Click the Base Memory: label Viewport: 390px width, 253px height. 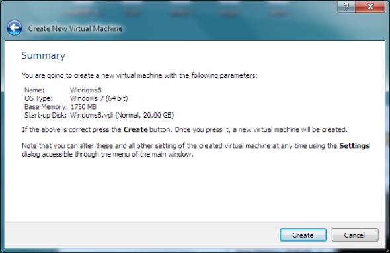coord(46,107)
